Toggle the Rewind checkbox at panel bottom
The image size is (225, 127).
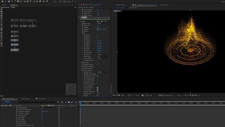tap(98, 96)
